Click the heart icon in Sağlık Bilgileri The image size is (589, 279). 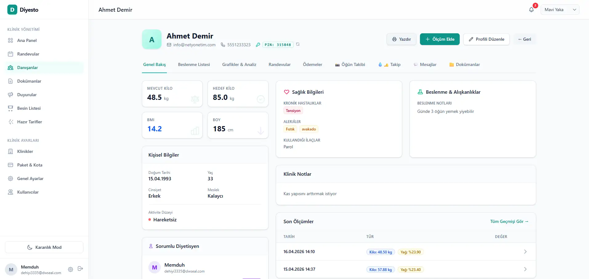(287, 92)
